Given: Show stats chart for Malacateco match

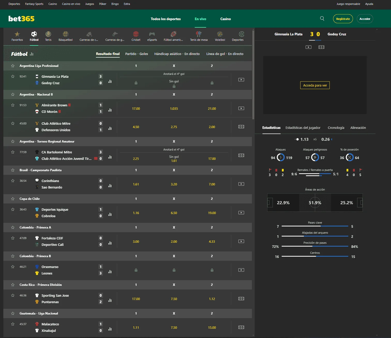Looking at the screenshot, I should pyautogui.click(x=110, y=329).
